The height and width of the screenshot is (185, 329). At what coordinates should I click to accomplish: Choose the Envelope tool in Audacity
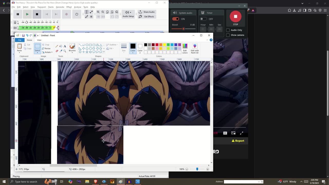91,12
